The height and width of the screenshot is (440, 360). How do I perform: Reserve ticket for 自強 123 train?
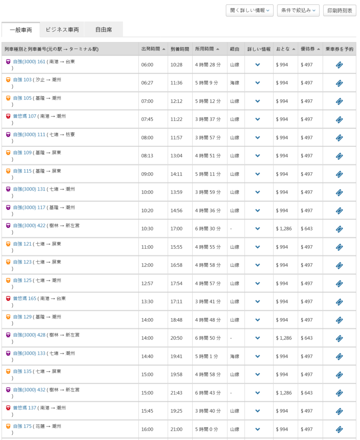[x=339, y=266]
